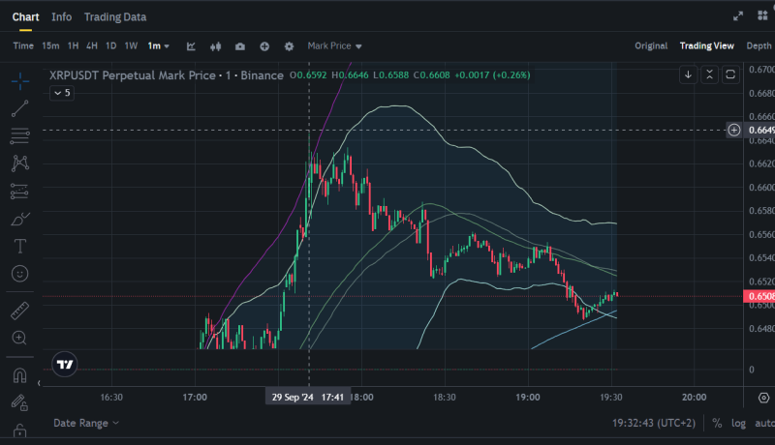This screenshot has height=445, width=775.
Task: Toggle auto scale mode
Action: tap(764, 424)
